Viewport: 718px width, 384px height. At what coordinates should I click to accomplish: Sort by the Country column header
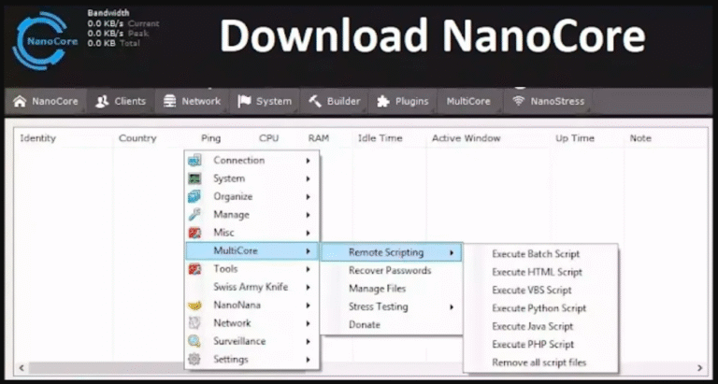point(137,138)
